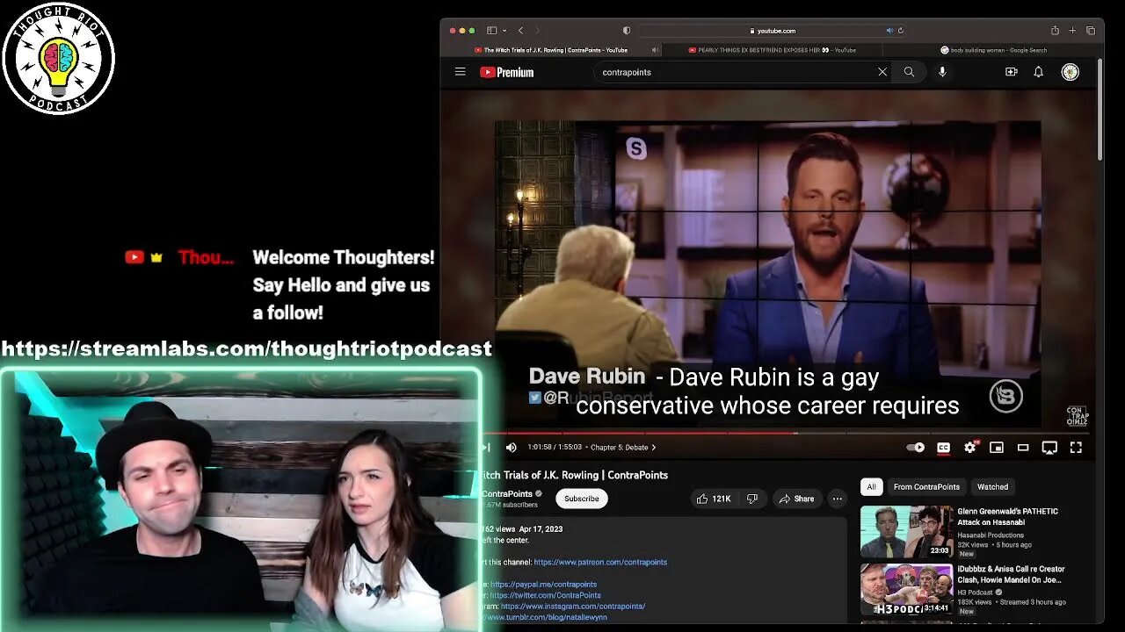Image resolution: width=1125 pixels, height=632 pixels.
Task: Open ContraPoints channel name under video
Action: tap(507, 493)
